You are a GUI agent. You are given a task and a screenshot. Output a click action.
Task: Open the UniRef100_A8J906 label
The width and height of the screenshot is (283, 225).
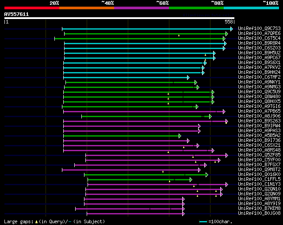(x=259, y=116)
